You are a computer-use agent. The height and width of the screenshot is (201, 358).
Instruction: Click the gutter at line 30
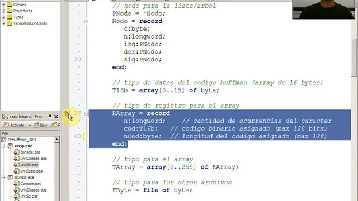[77, 60]
